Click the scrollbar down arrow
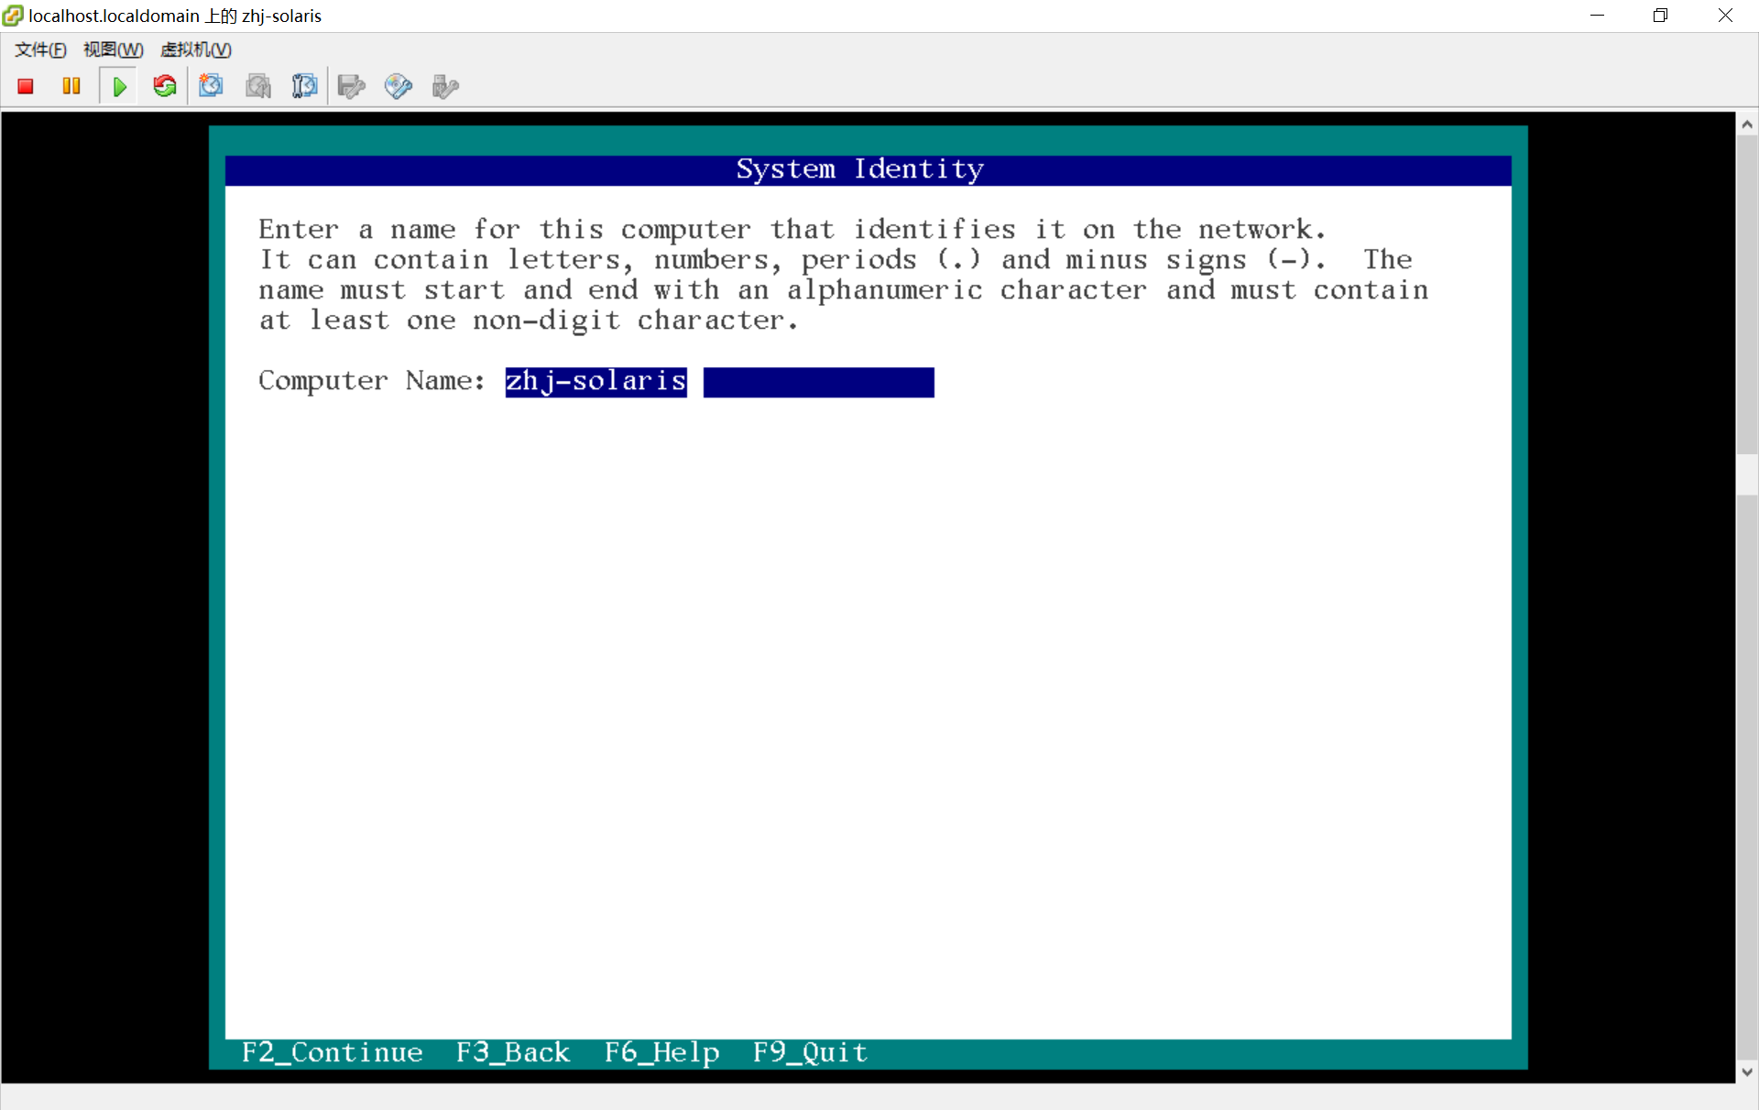This screenshot has height=1110, width=1759. [1747, 1071]
